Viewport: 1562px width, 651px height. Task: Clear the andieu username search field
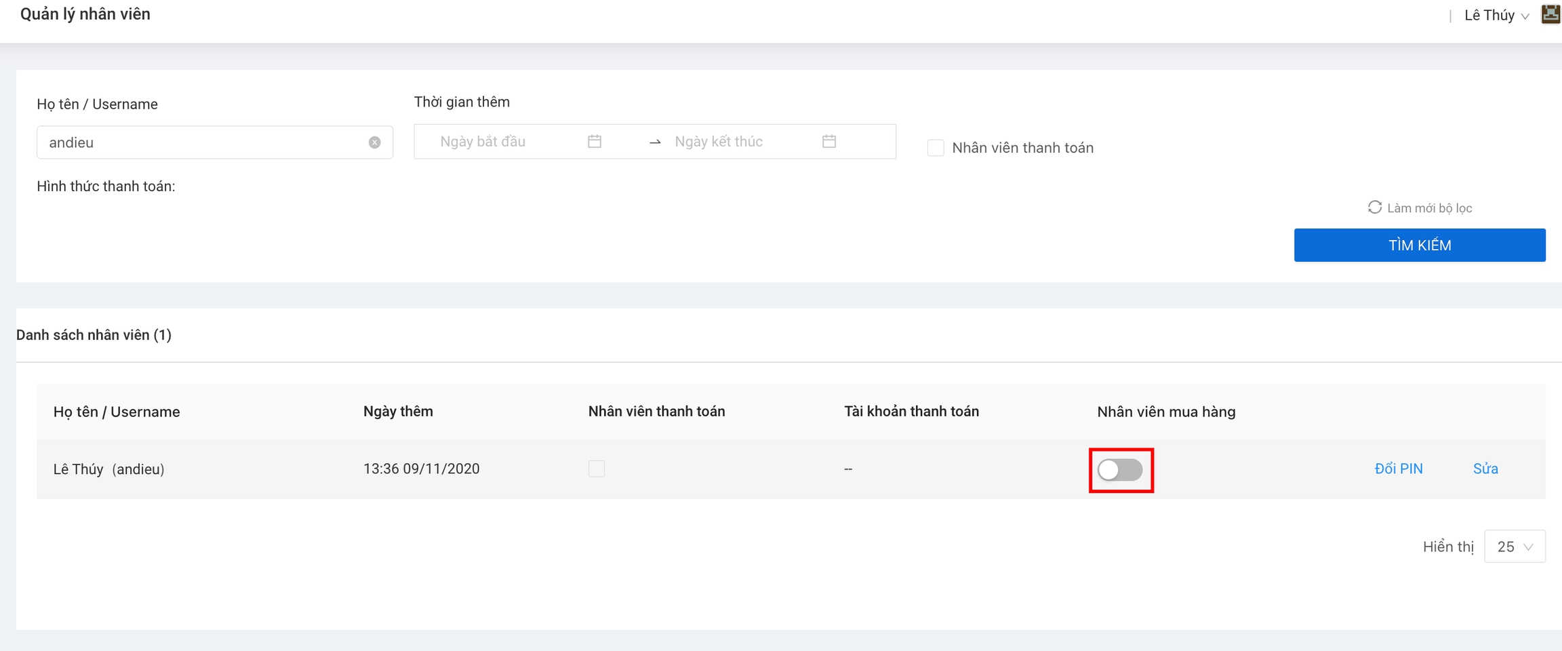point(374,142)
